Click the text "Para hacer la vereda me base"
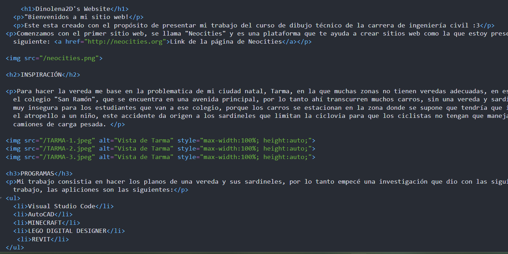Image resolution: width=508 pixels, height=254 pixels. (69, 91)
